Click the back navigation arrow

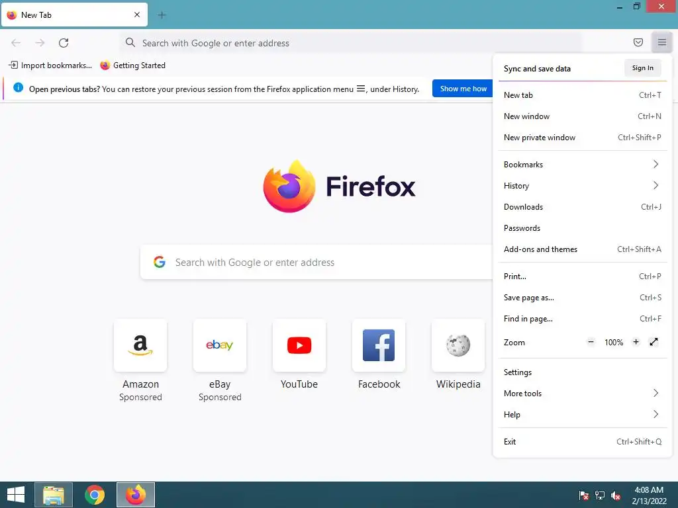pyautogui.click(x=16, y=43)
